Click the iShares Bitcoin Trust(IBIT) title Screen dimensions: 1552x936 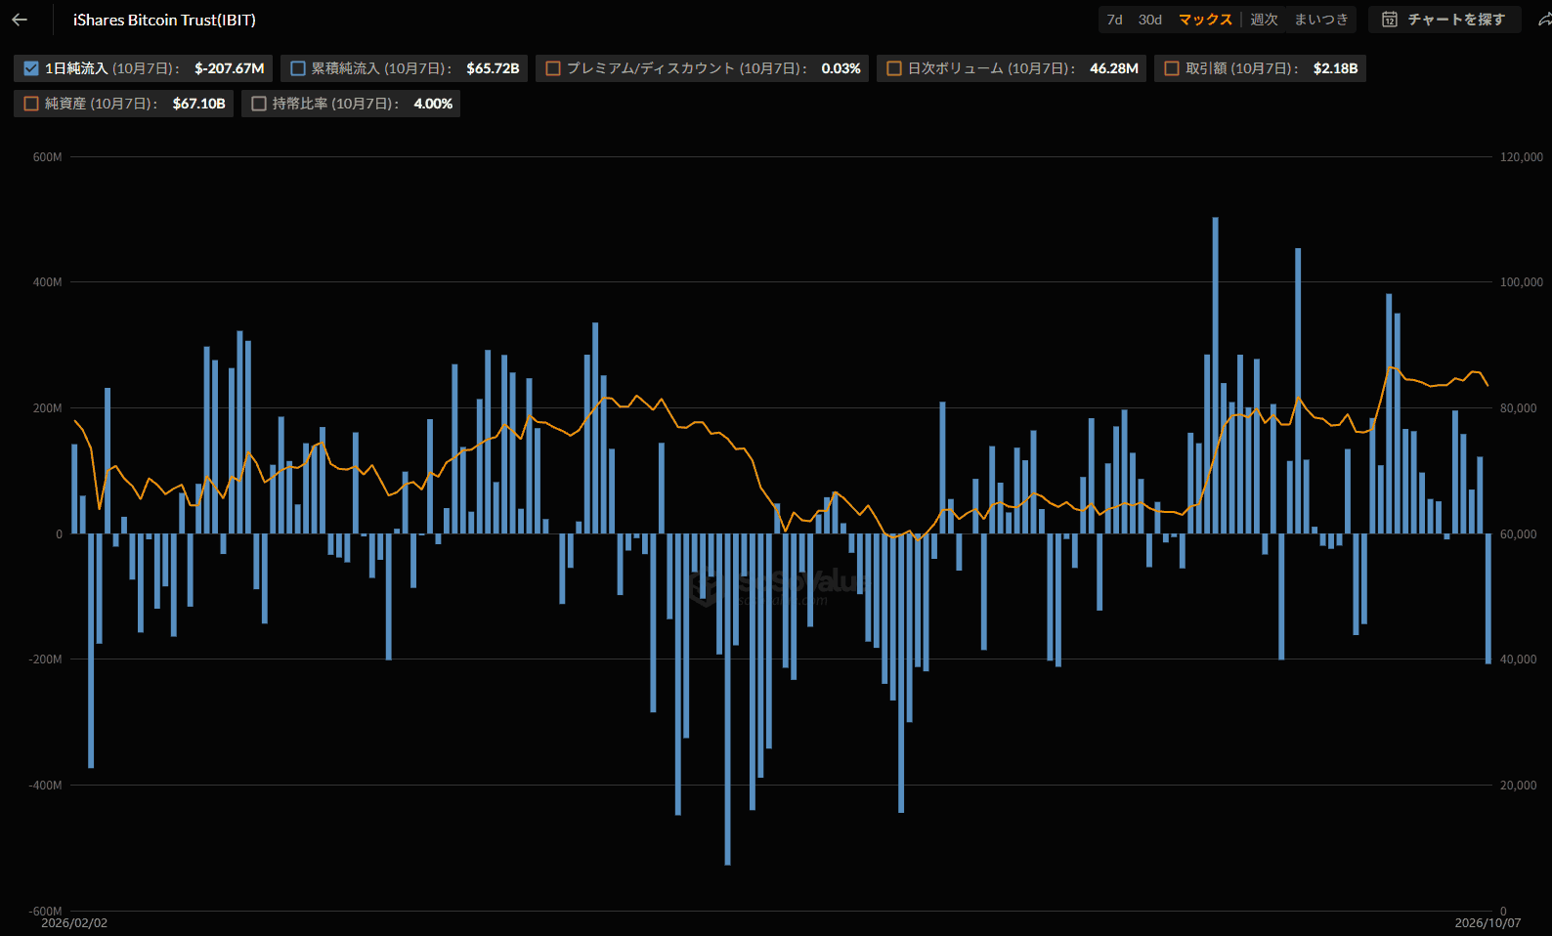click(x=164, y=20)
